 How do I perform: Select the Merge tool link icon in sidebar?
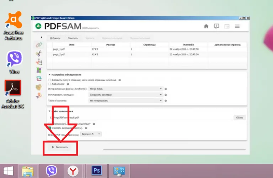[39, 45]
